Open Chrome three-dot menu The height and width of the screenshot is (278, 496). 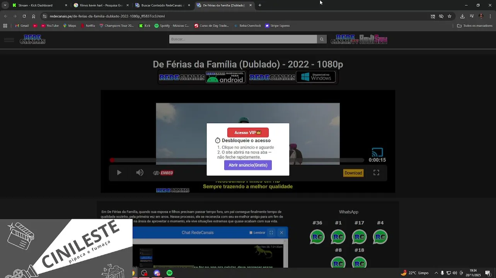(491, 16)
